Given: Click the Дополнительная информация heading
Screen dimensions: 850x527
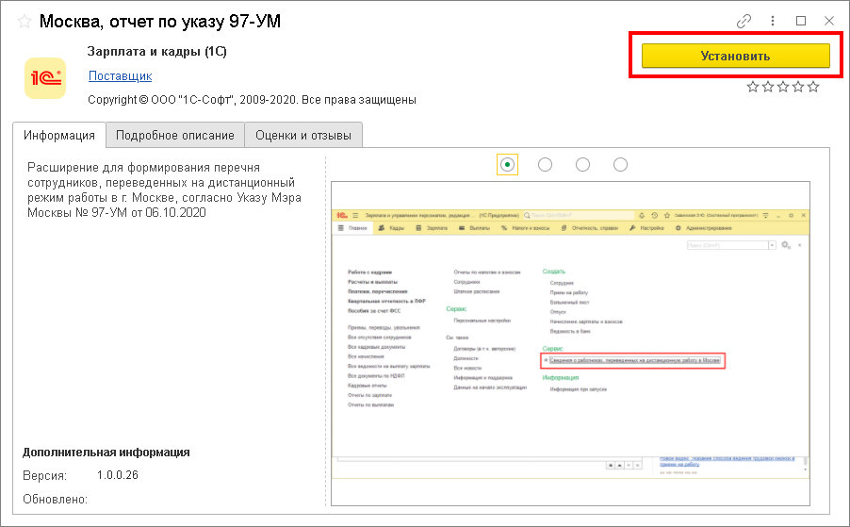Looking at the screenshot, I should [x=106, y=453].
